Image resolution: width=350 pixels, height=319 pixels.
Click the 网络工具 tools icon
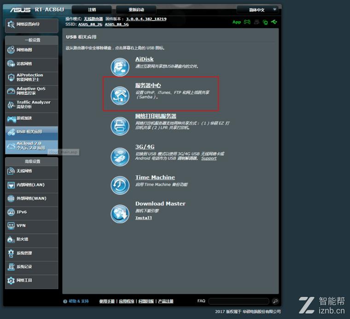[11, 280]
